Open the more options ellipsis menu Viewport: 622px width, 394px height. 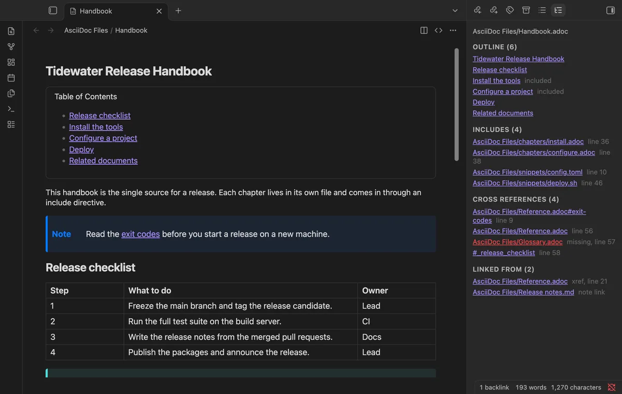tap(453, 31)
